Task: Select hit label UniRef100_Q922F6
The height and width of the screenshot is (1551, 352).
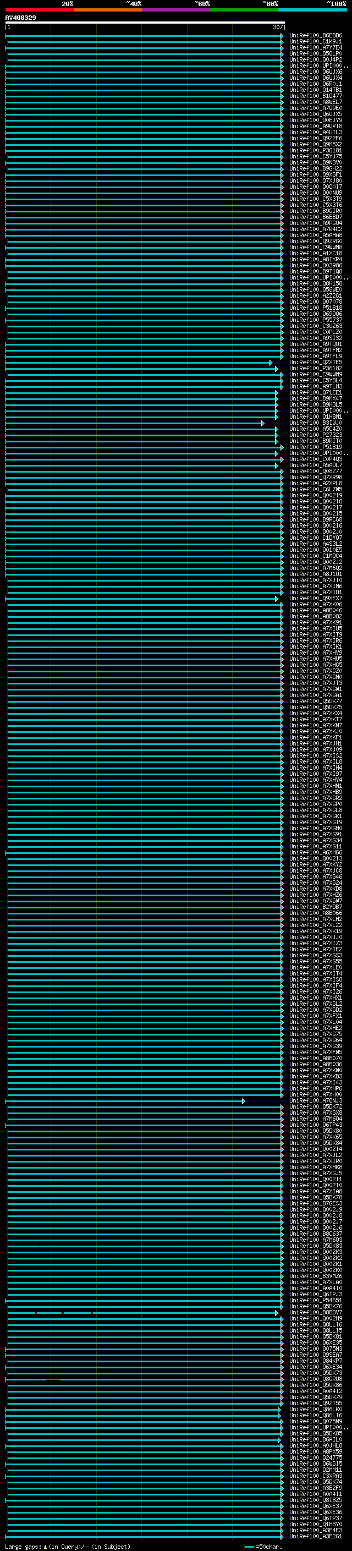Action: (x=316, y=138)
